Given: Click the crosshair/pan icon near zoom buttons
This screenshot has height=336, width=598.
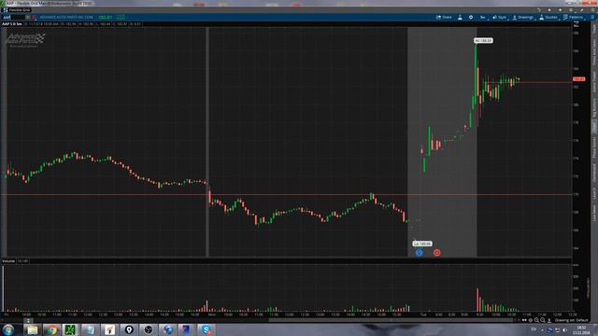Looking at the screenshot, I should [x=531, y=320].
